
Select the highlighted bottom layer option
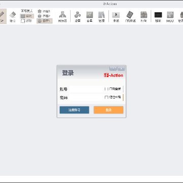click(x=44, y=21)
